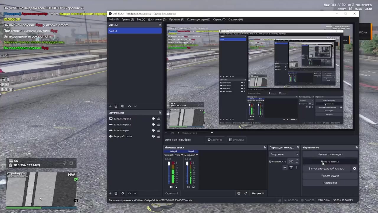Click Начать запись button
The width and height of the screenshot is (378, 213).
click(x=330, y=162)
